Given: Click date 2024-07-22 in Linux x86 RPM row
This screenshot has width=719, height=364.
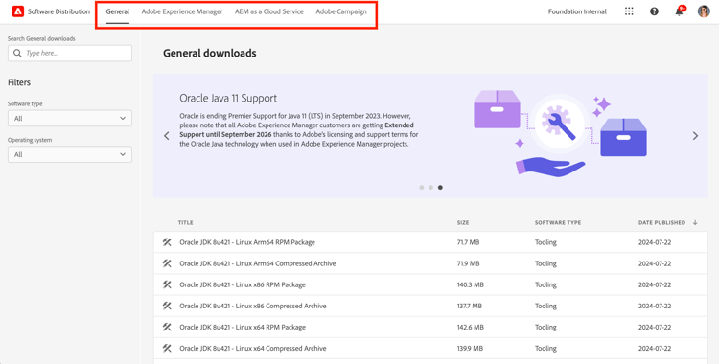Looking at the screenshot, I should (655, 284).
